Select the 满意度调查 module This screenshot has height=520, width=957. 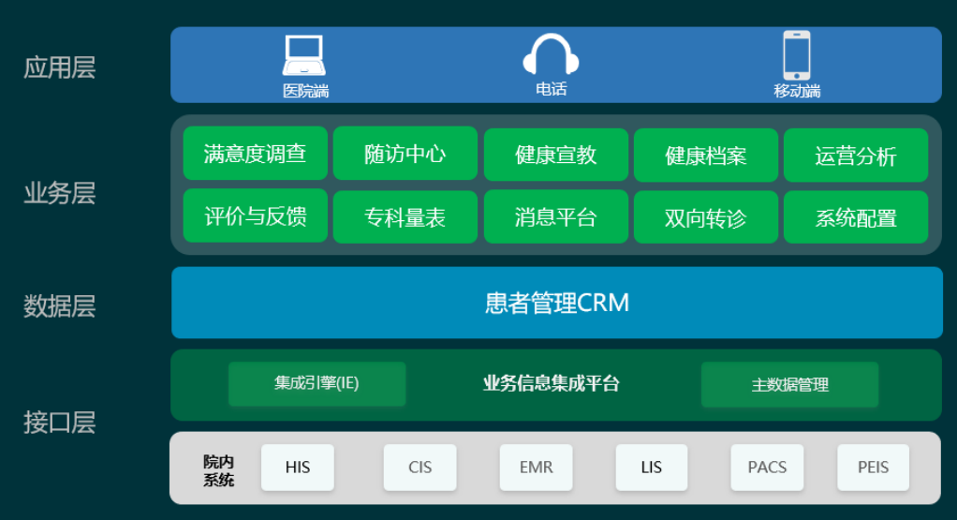coord(255,154)
